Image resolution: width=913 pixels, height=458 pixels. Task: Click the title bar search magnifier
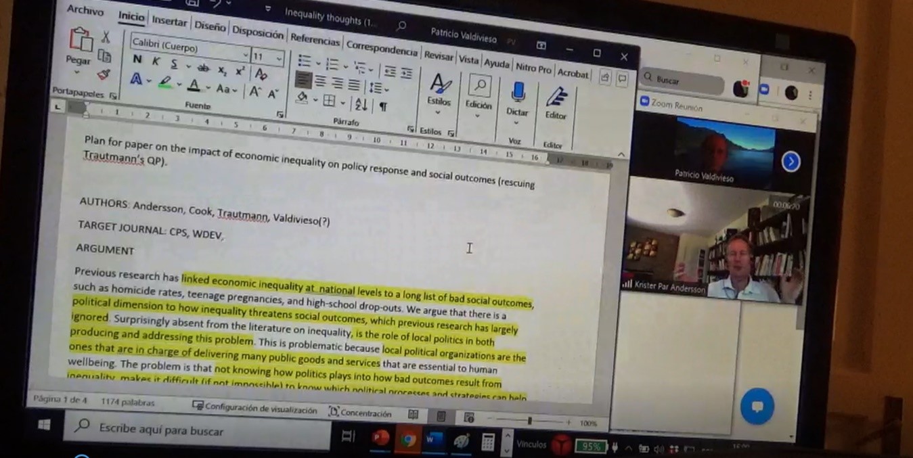point(401,26)
